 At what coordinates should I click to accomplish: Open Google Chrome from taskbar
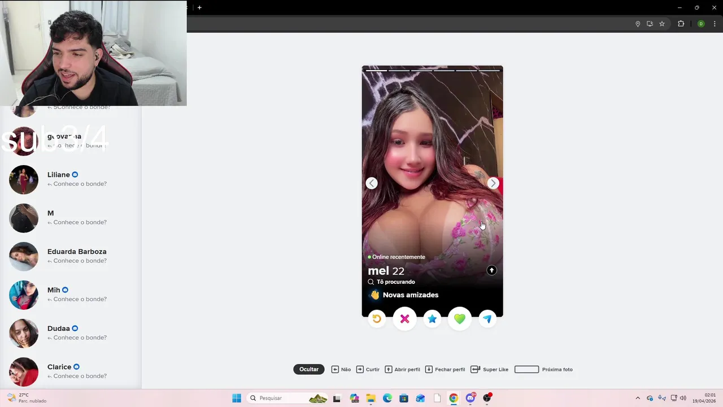(454, 398)
